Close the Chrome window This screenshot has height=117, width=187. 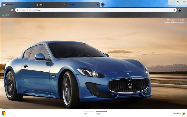(x=184, y=2)
